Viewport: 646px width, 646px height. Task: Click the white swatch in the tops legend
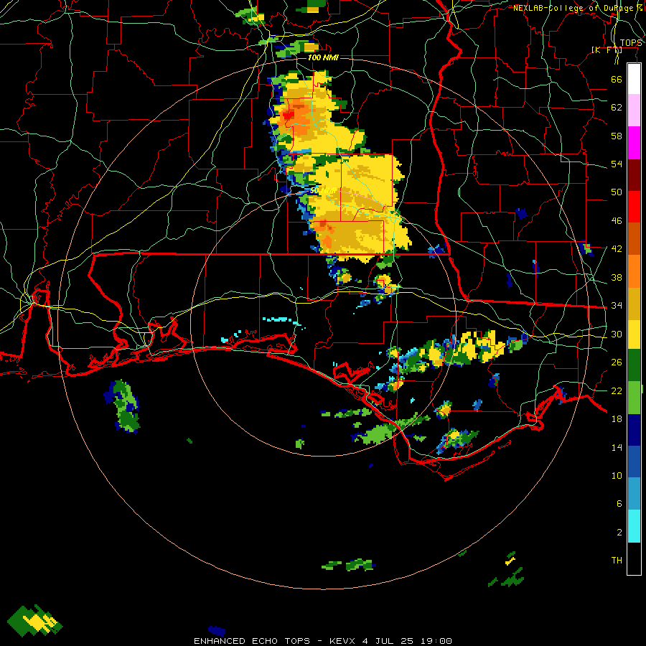click(634, 79)
